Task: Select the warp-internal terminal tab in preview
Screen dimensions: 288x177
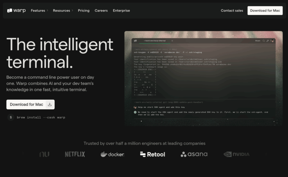Action: coord(154,41)
